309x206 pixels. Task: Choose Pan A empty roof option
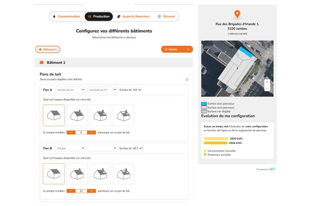pos(54,115)
